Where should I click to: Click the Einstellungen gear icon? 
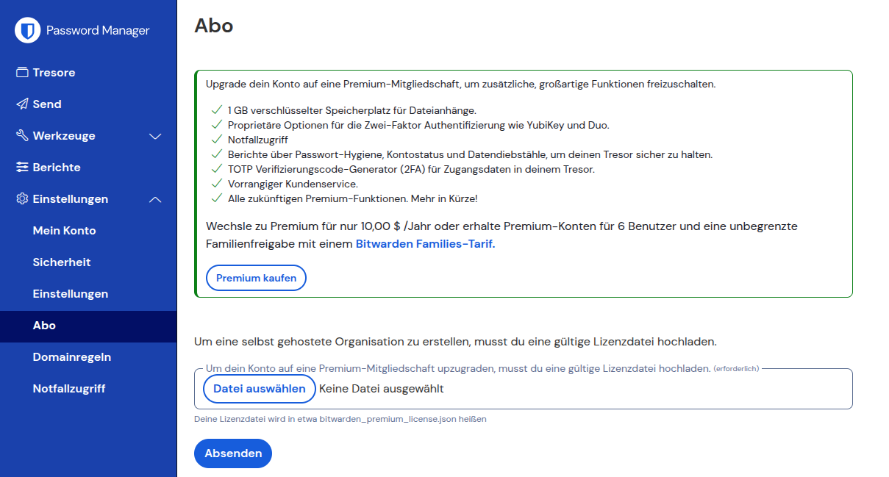[22, 199]
